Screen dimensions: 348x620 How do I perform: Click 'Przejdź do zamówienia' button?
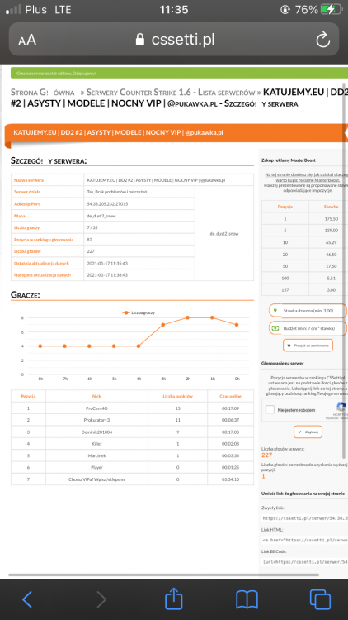[x=308, y=345]
